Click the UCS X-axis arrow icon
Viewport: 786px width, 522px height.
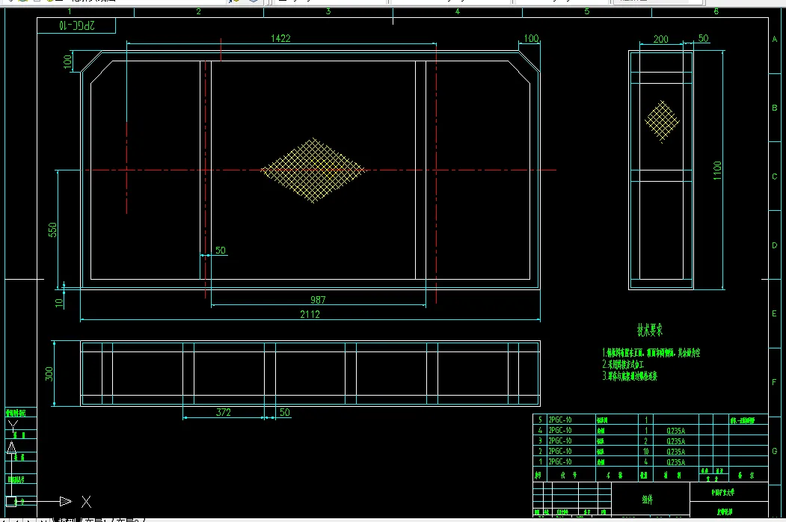pyautogui.click(x=66, y=501)
